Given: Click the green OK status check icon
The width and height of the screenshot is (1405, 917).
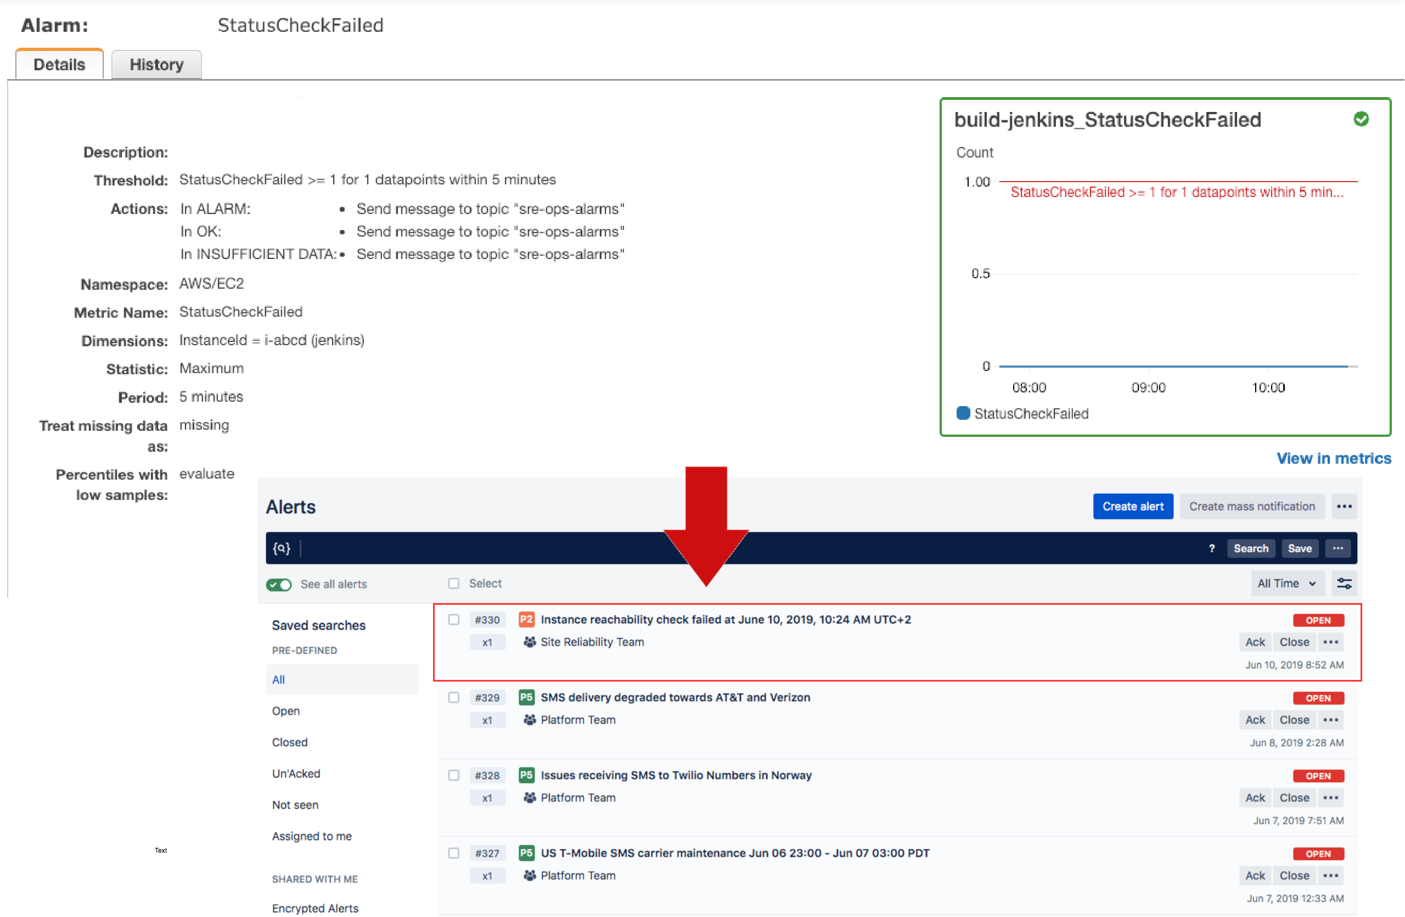Looking at the screenshot, I should (x=1361, y=119).
